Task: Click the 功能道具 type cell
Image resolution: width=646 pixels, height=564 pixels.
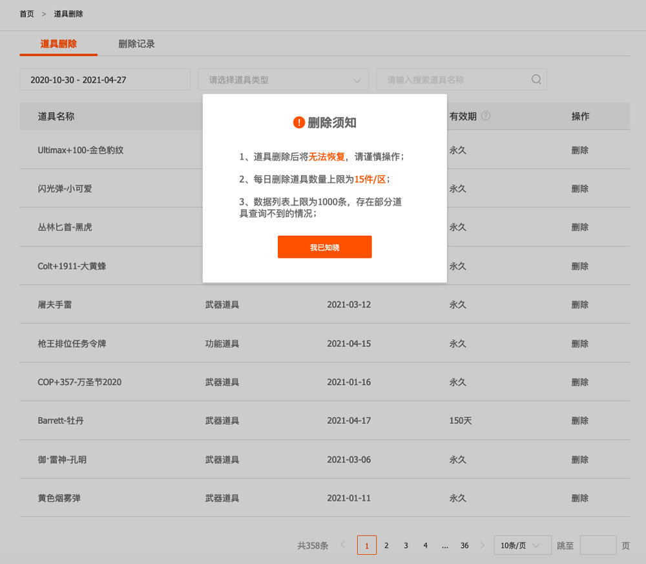Action: tap(222, 344)
